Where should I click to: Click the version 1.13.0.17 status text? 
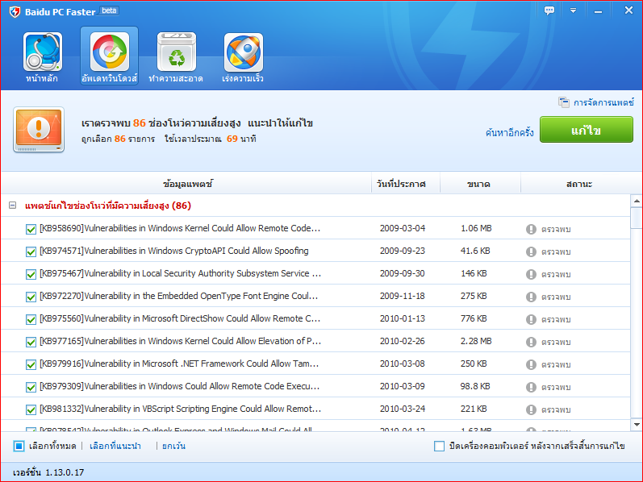click(x=48, y=472)
